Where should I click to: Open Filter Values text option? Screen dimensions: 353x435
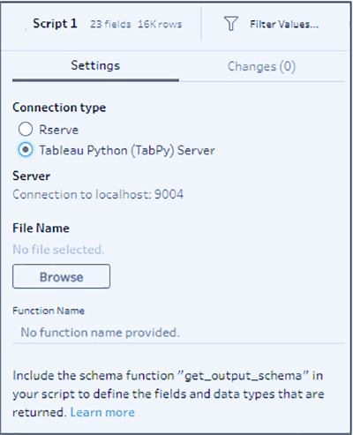pyautogui.click(x=284, y=24)
